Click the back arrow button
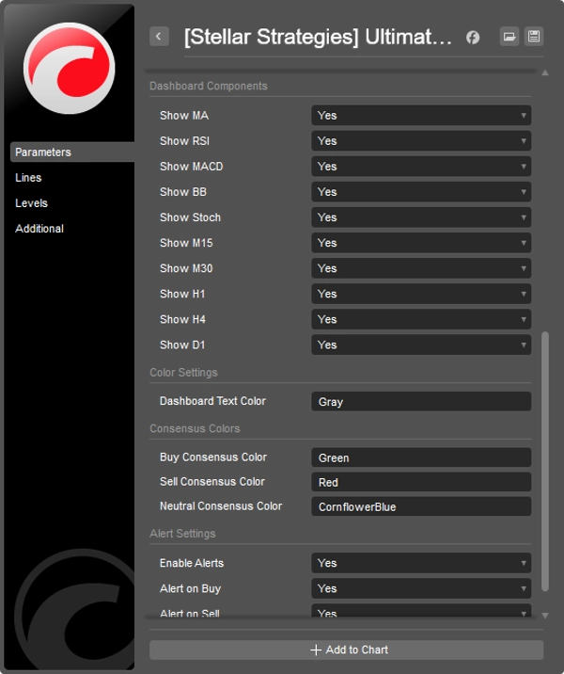 tap(159, 37)
